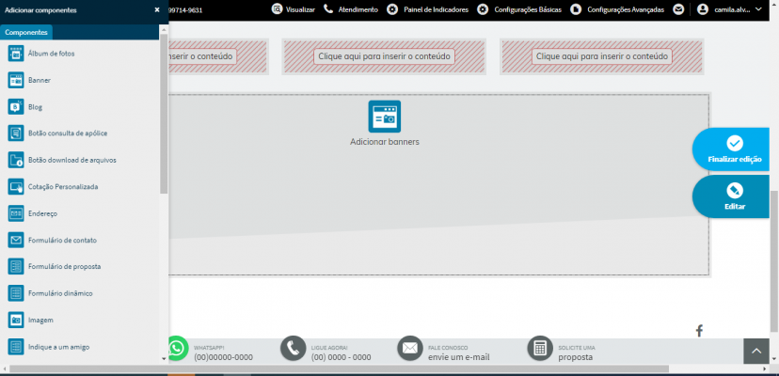Click the Formulário de contato envelope icon
Screen dimensions: 779x376
click(x=16, y=240)
